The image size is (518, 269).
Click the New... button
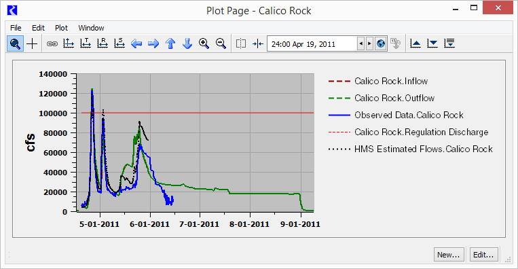449,255
